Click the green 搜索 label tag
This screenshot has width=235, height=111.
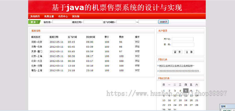(x=34, y=22)
